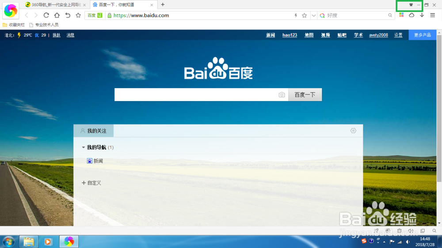Image resolution: width=442 pixels, height=248 pixels.
Task: Click the green lock icon before the URL
Action: pos(110,15)
